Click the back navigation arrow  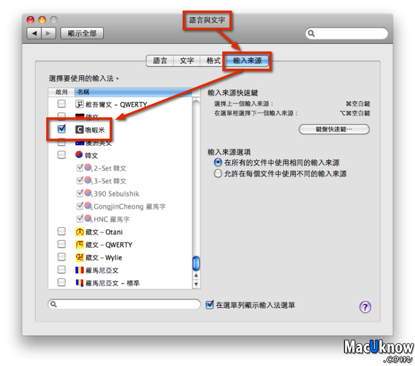tap(34, 33)
